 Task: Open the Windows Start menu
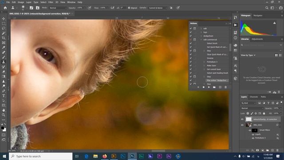[4, 156]
